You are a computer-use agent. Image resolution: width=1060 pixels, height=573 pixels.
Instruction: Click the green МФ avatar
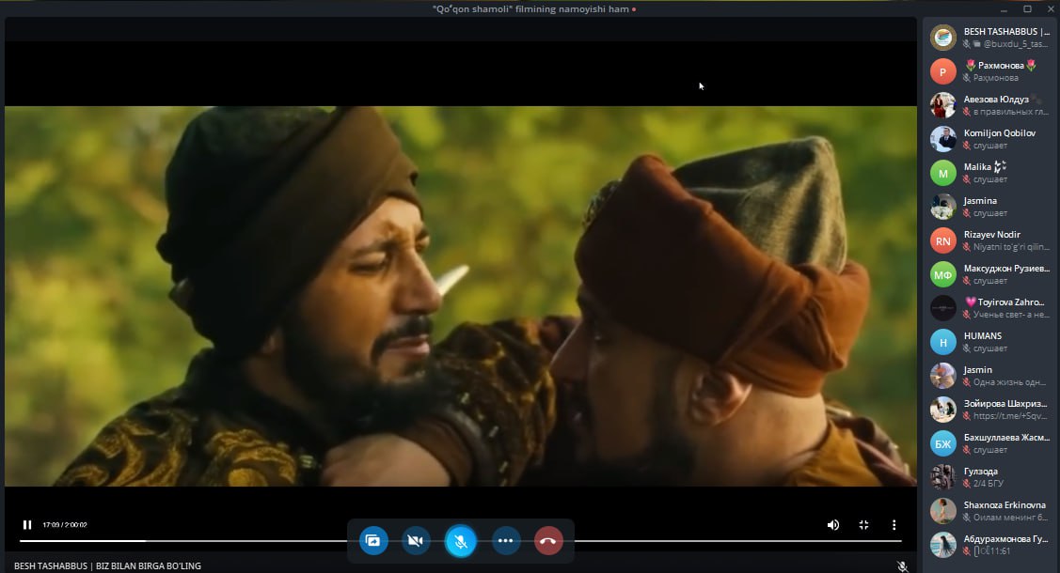943,274
